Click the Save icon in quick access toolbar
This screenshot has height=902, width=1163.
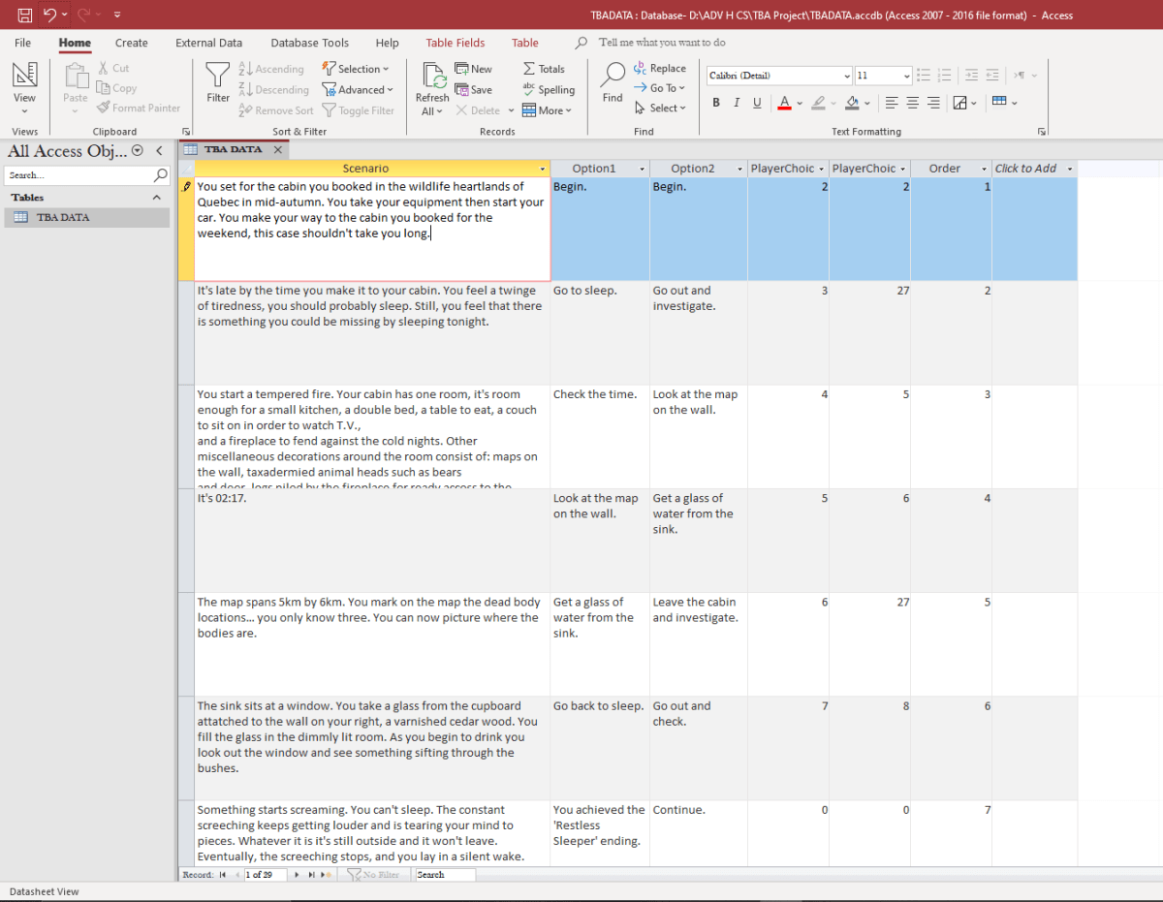24,15
